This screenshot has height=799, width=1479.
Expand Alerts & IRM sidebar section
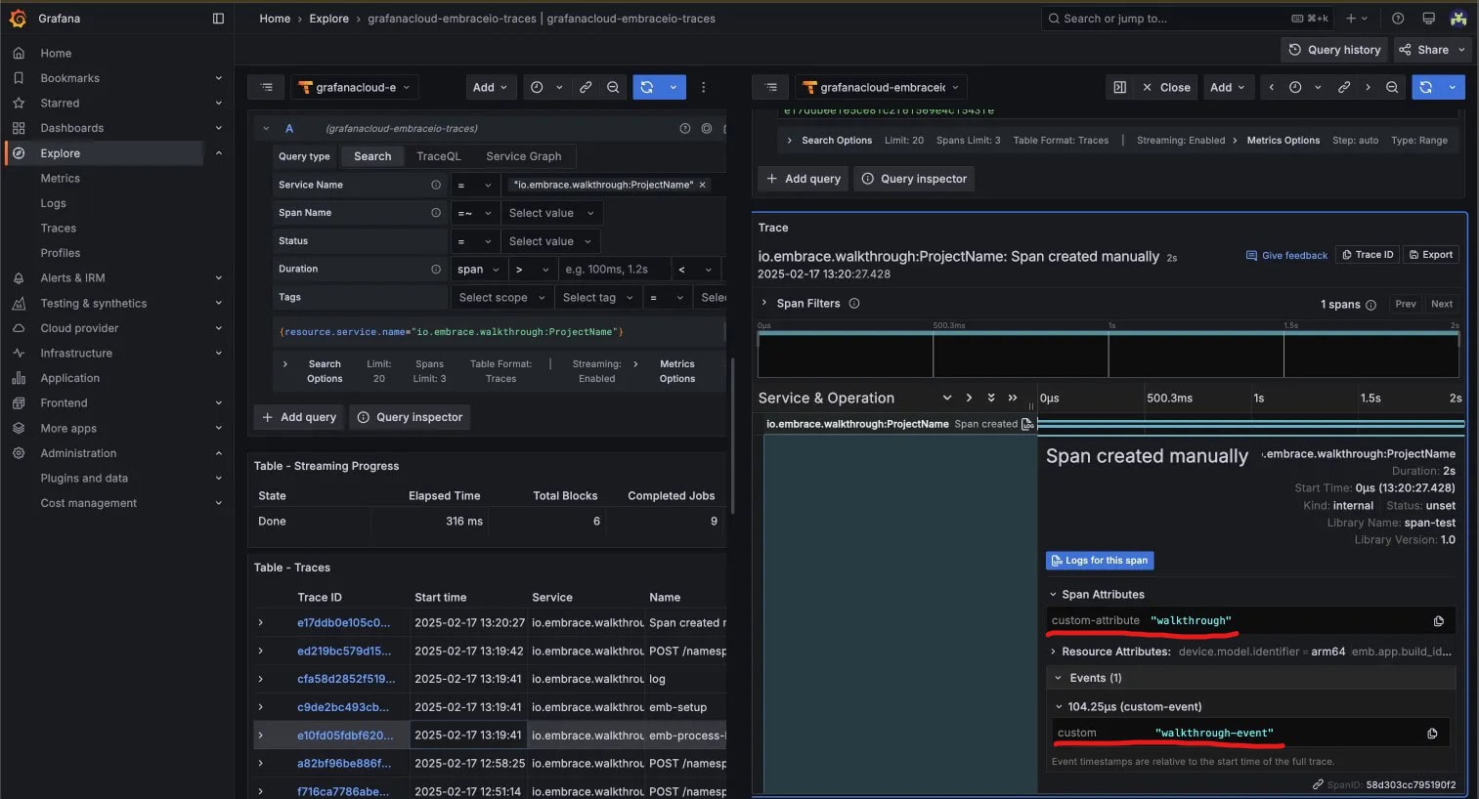tap(218, 278)
